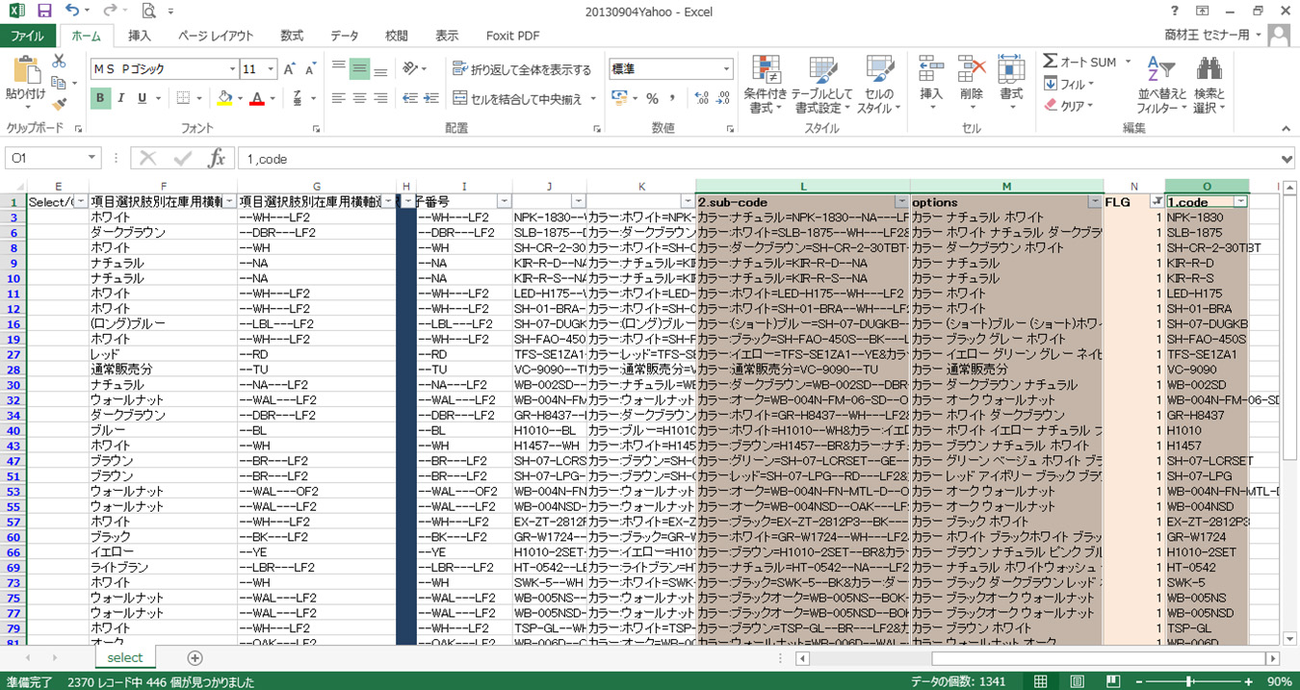The width and height of the screenshot is (1300, 690).
Task: Toggle Wrap Text (折り返して全体を表示する)
Action: [521, 69]
